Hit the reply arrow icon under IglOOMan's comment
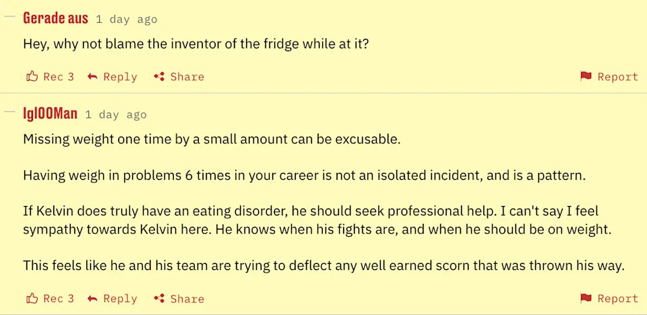 [x=92, y=298]
